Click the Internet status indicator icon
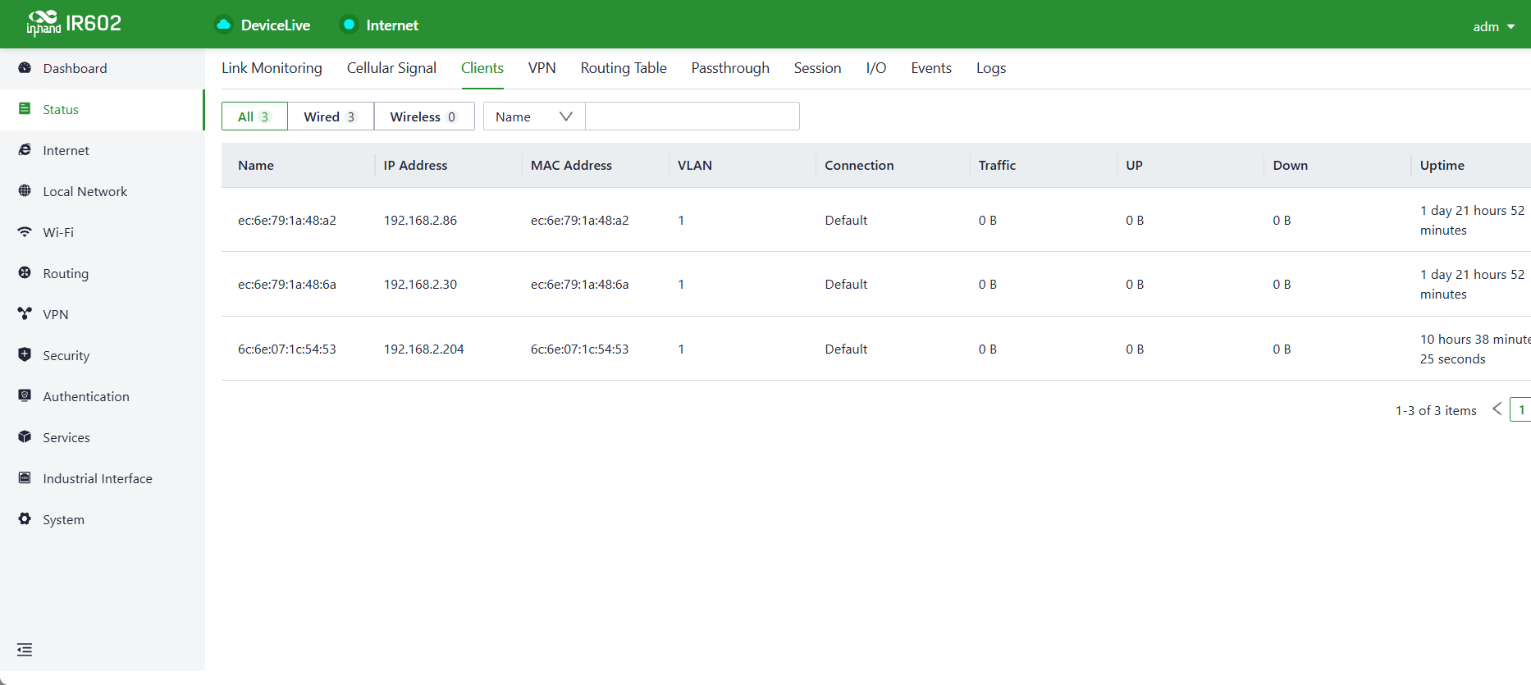Image resolution: width=1531 pixels, height=685 pixels. pos(349,25)
